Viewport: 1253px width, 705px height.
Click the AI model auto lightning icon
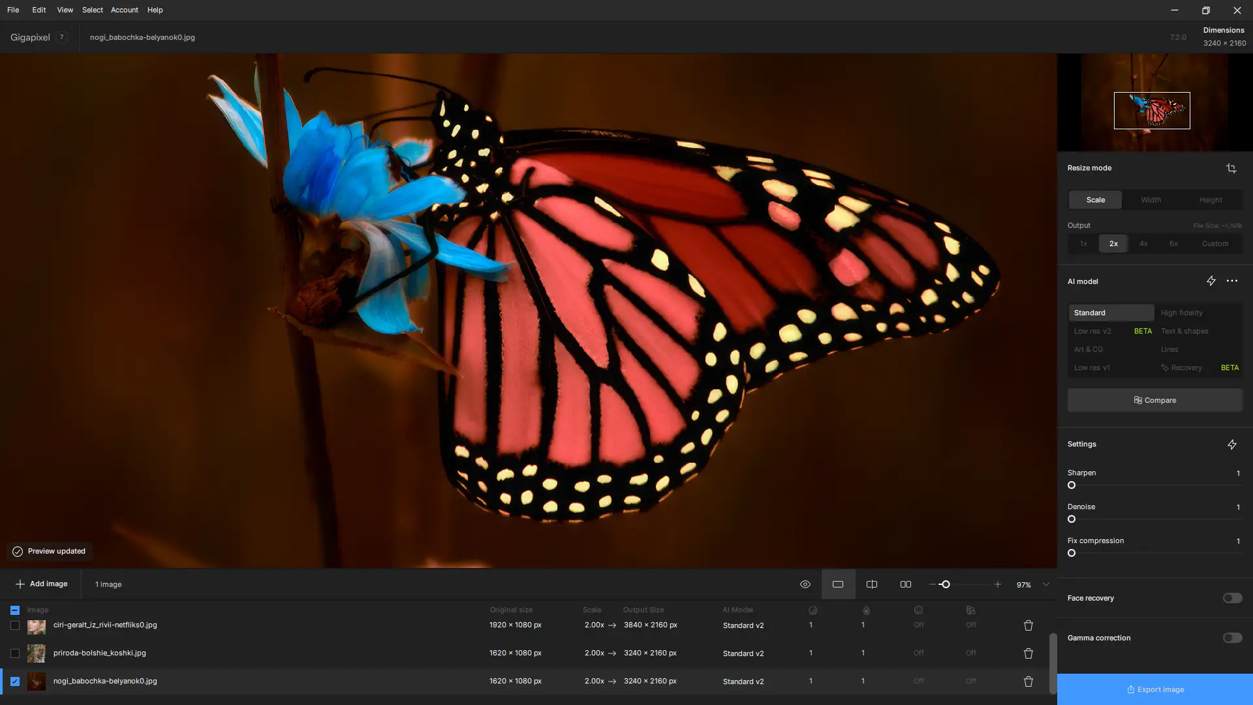click(1211, 281)
